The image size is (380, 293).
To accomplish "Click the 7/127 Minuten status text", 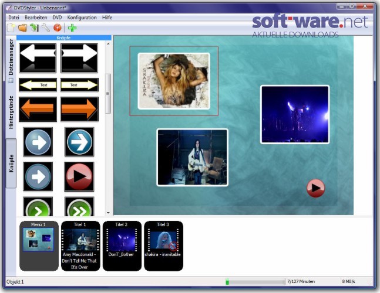I will 301,282.
